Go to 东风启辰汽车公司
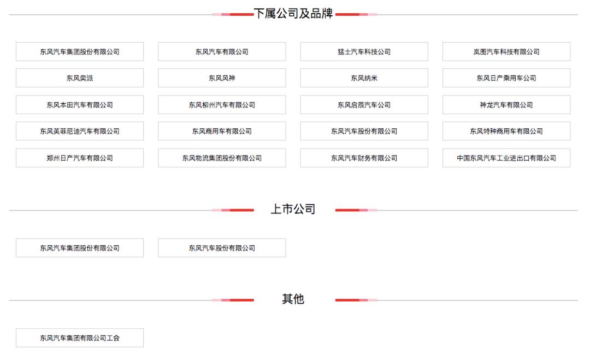The width and height of the screenshot is (590, 362). [x=364, y=104]
